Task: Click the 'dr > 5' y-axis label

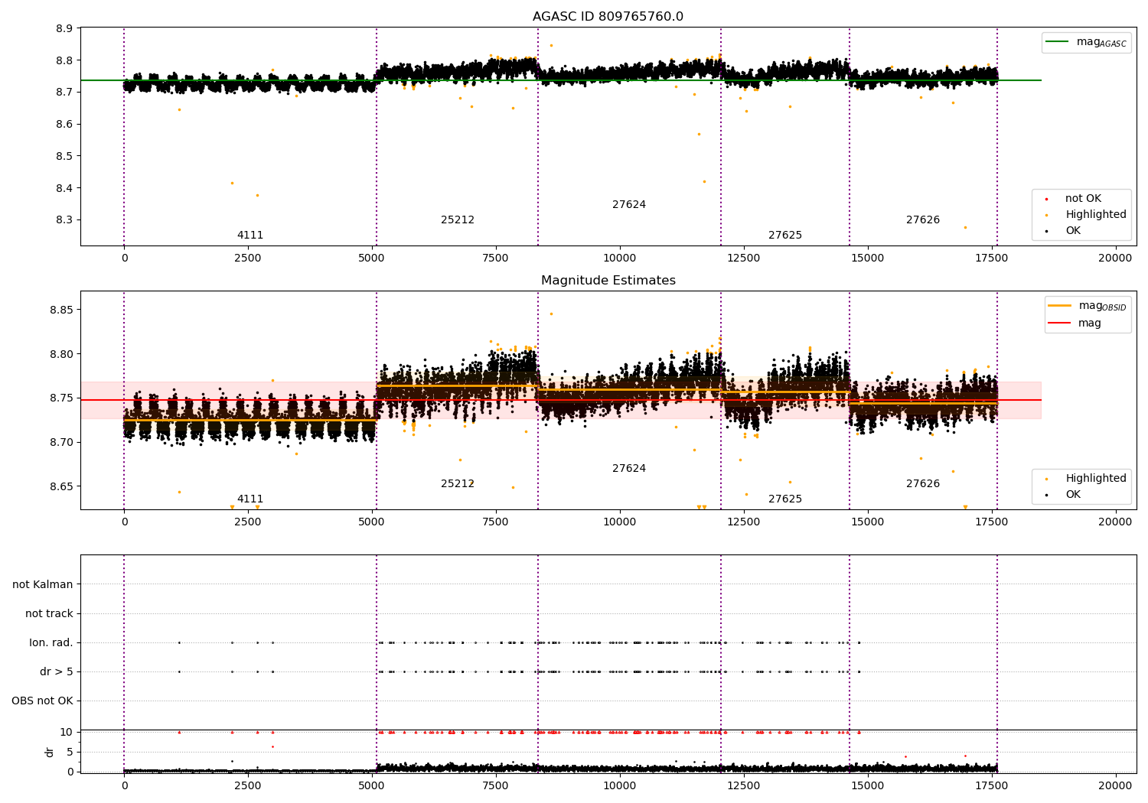Action: [57, 672]
